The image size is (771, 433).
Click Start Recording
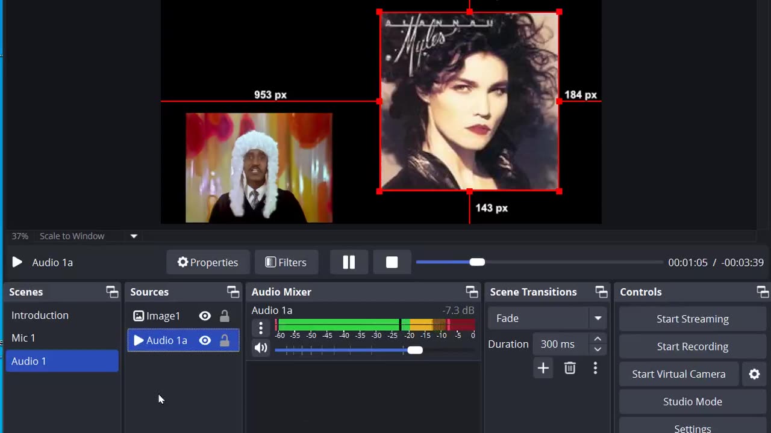(x=693, y=346)
